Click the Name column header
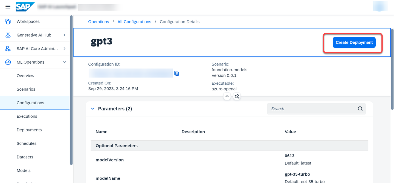 tap(102, 132)
